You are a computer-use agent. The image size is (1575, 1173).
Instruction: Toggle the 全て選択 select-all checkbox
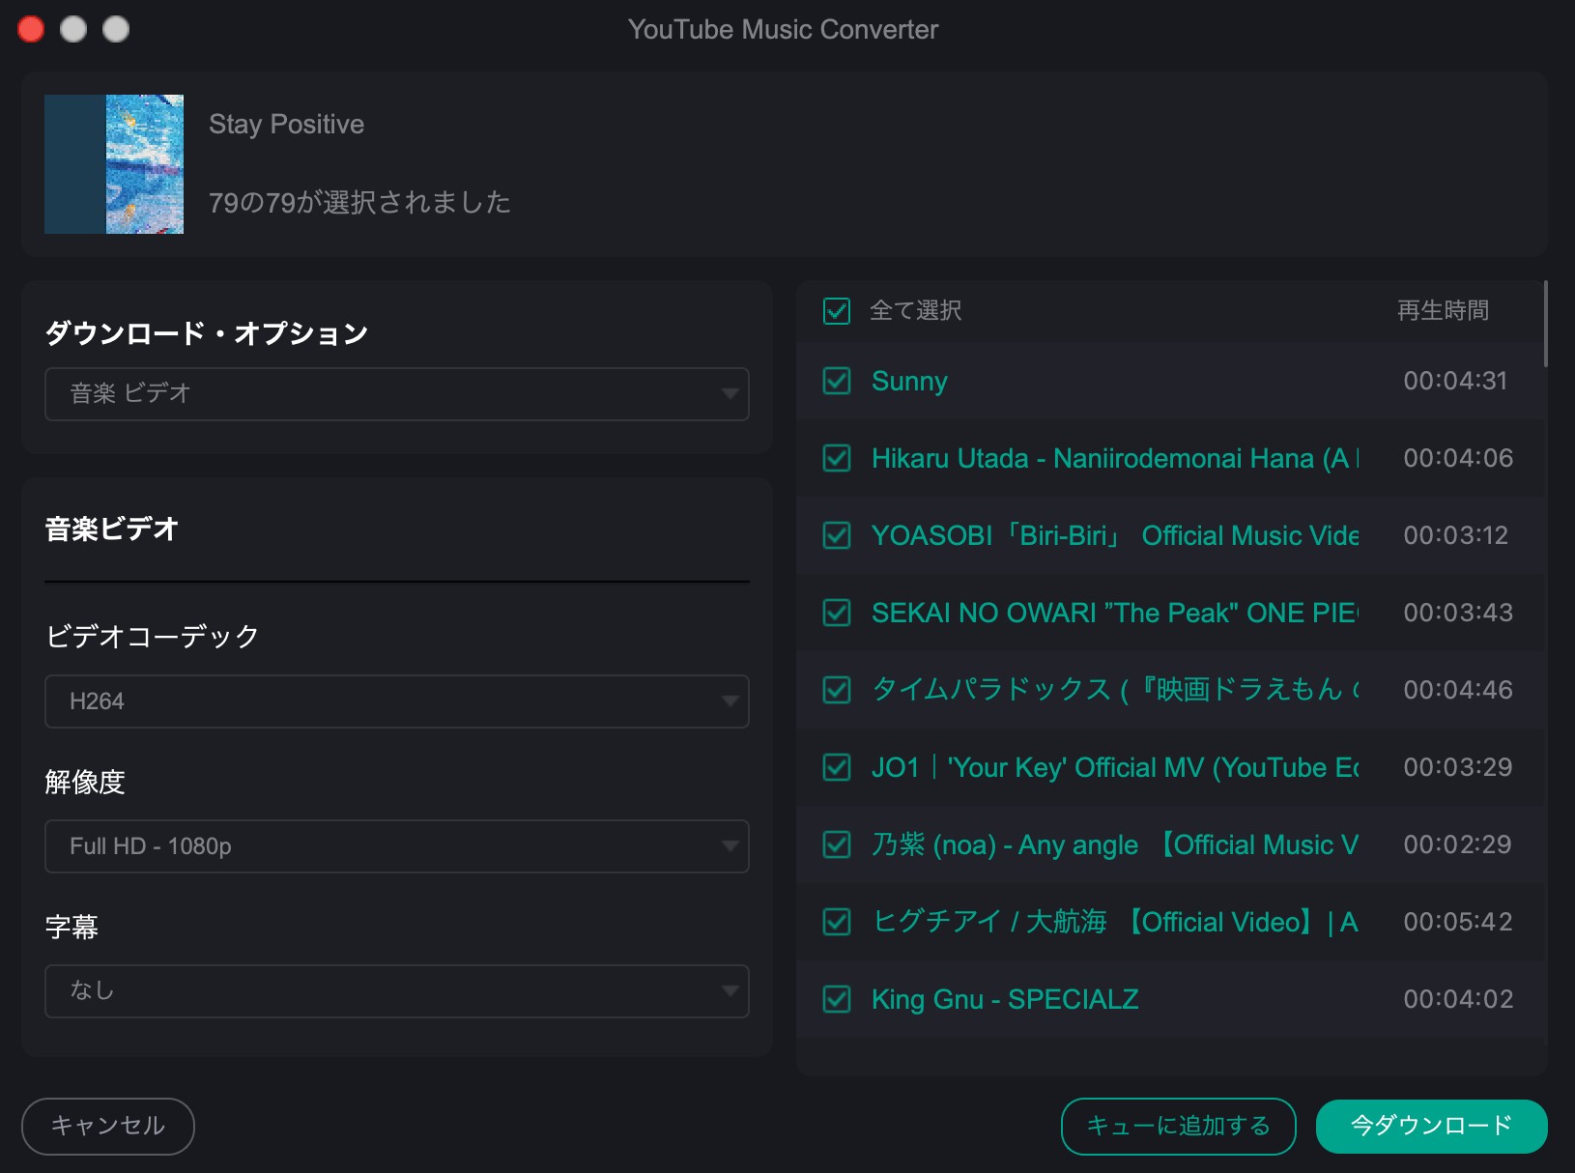pyautogui.click(x=837, y=311)
